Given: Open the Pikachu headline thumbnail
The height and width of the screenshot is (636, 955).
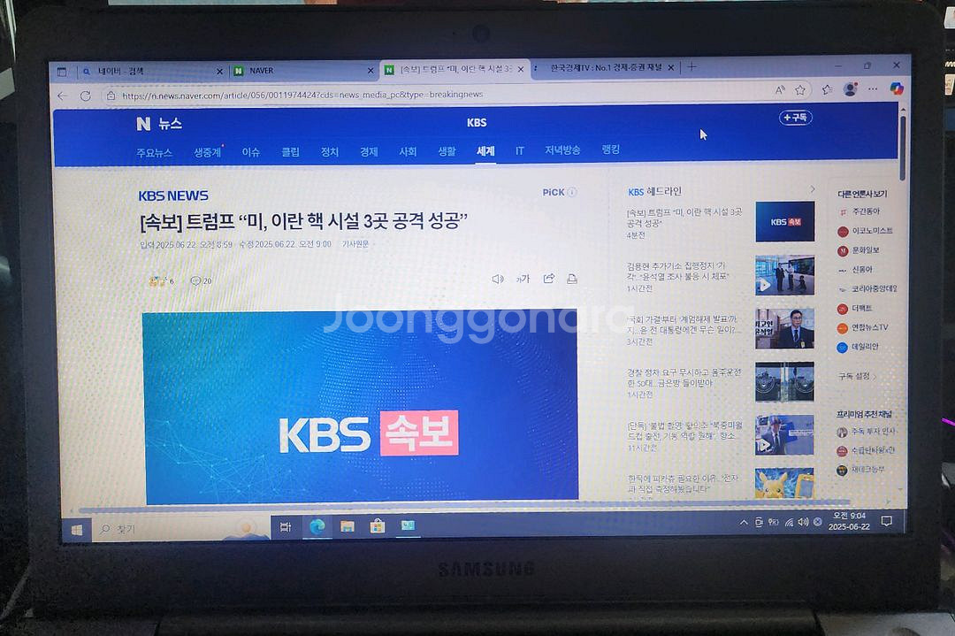Looking at the screenshot, I should pyautogui.click(x=784, y=483).
